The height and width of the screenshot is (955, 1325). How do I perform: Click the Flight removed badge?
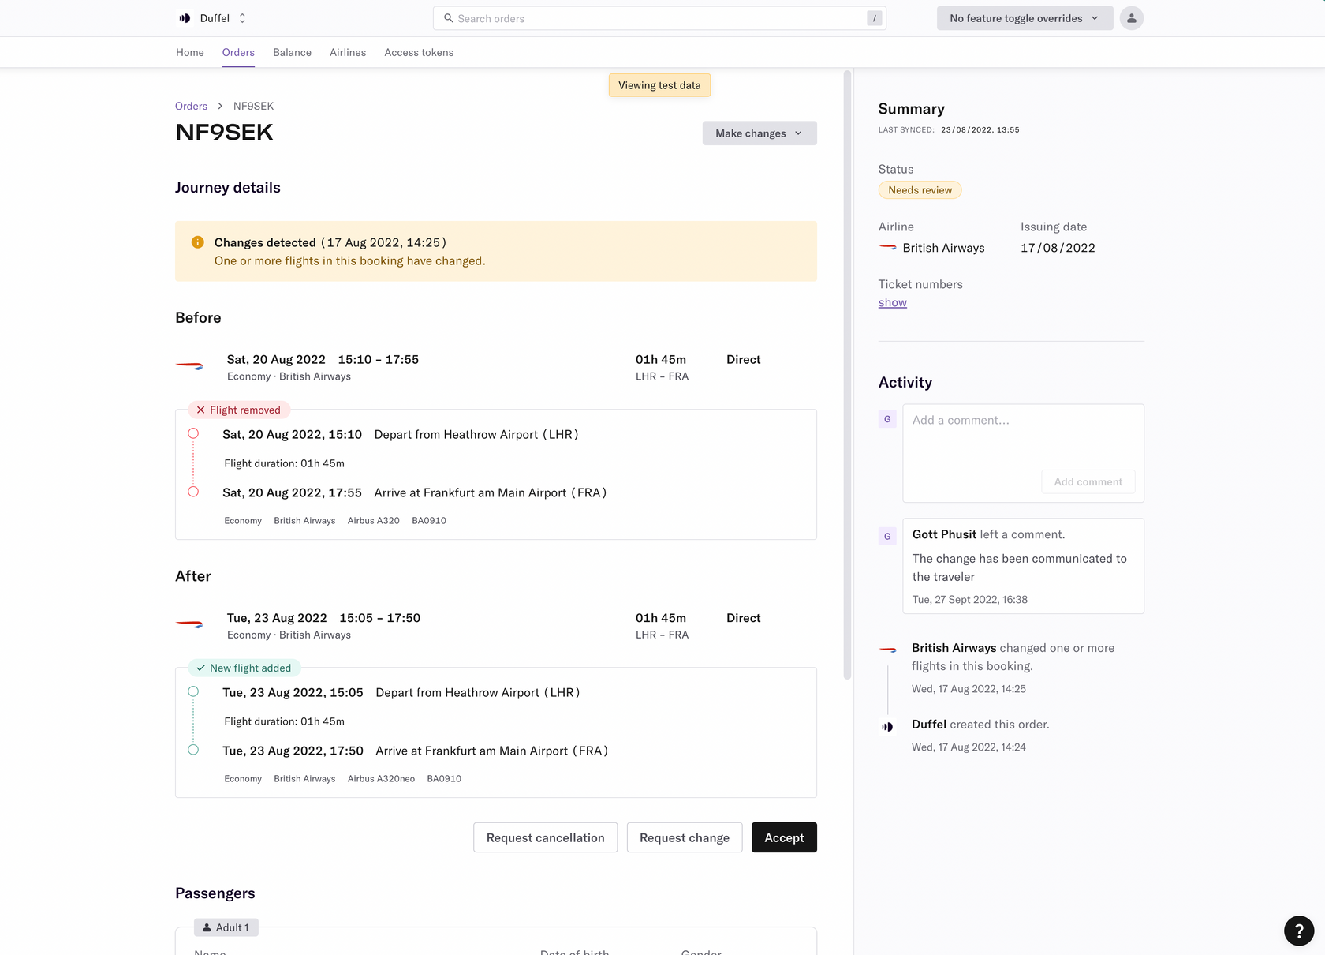[239, 410]
